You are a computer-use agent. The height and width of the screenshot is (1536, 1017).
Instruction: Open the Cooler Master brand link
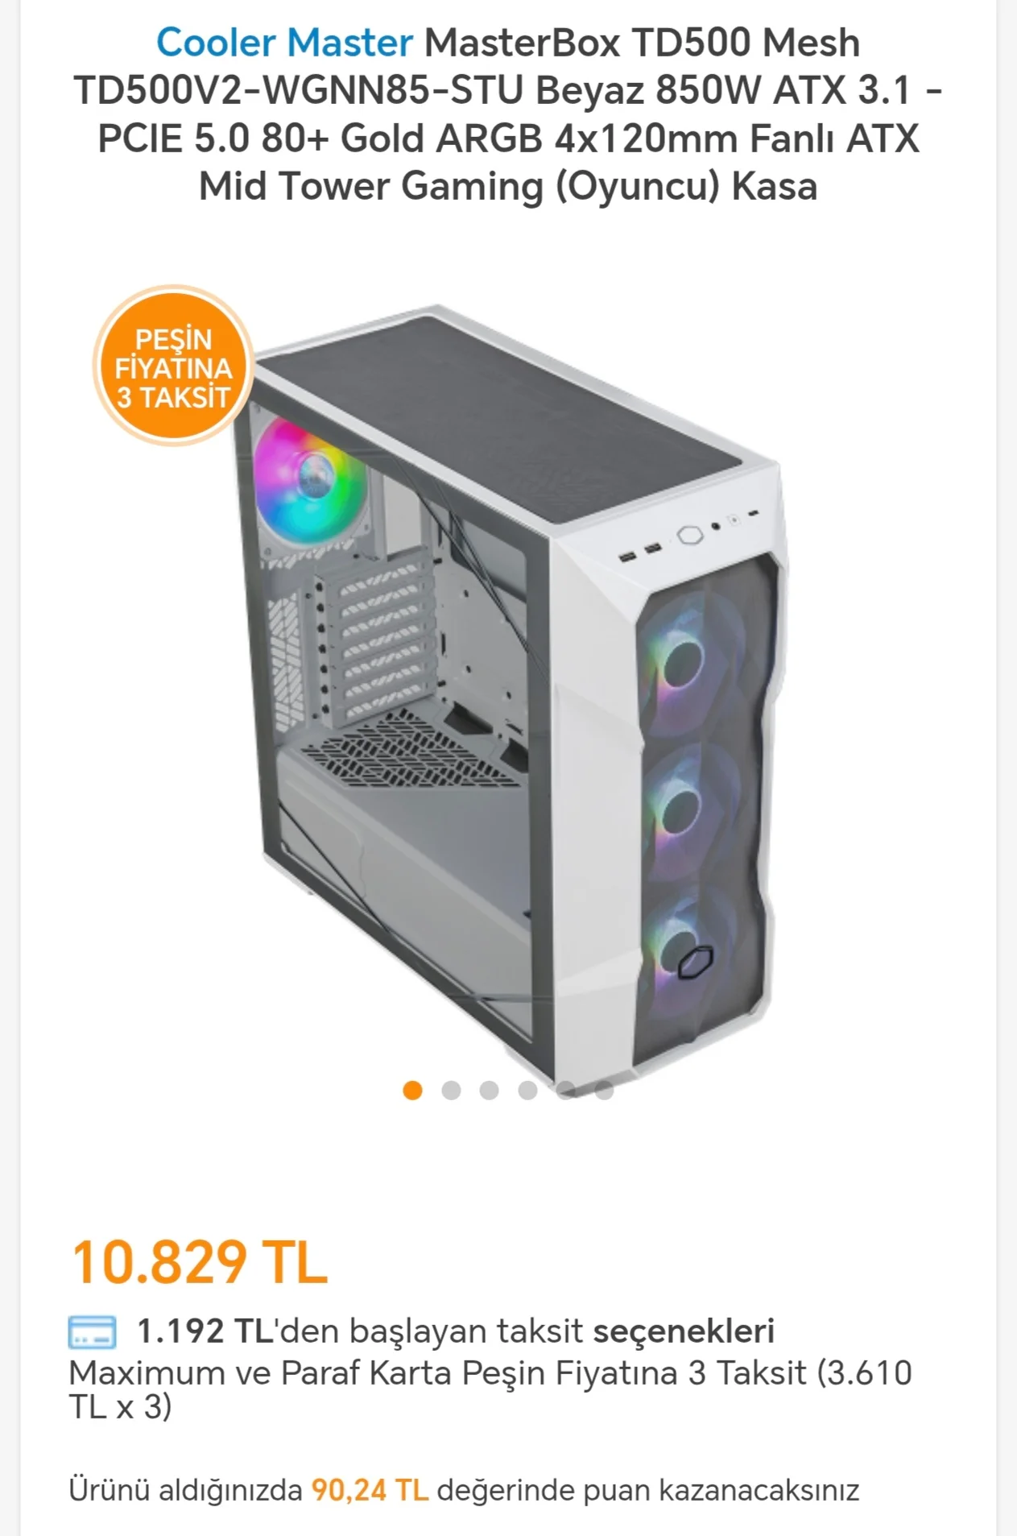(284, 42)
